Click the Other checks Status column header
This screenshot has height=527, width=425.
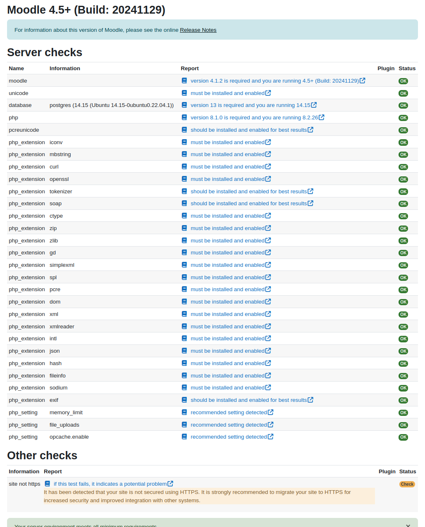[408, 472]
